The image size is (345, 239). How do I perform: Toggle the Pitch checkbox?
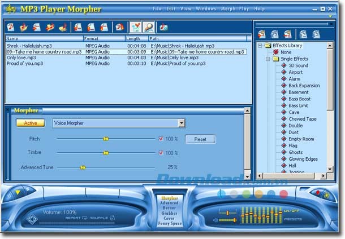[x=161, y=138]
